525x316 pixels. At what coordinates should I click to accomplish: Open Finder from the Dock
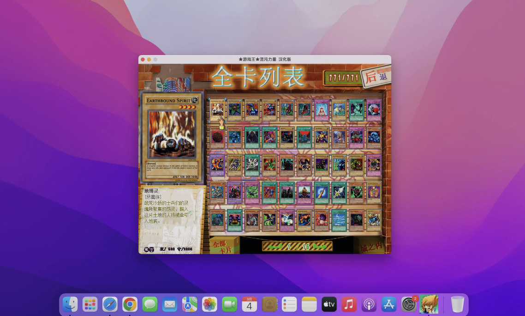tap(70, 304)
